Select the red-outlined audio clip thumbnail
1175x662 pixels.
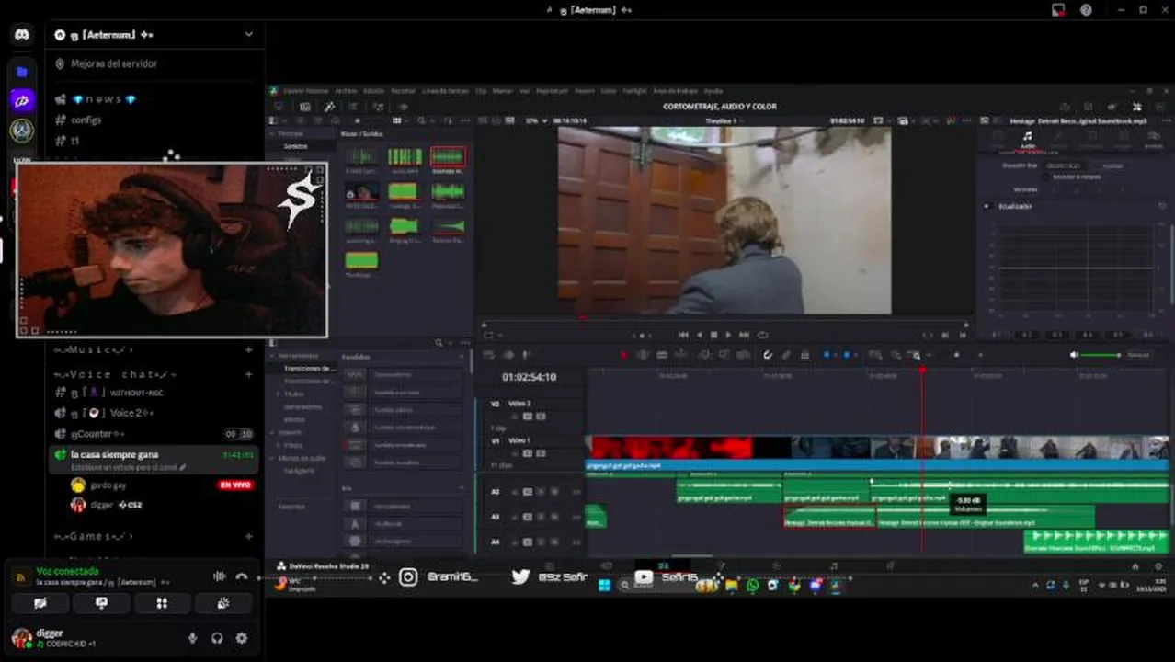pos(448,157)
